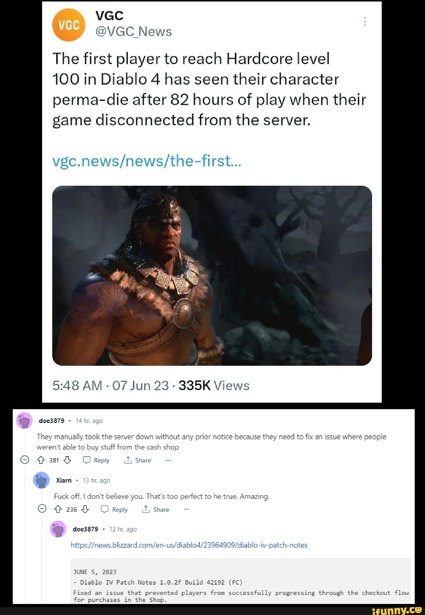This screenshot has height=615, width=425.
Task: Downvote Xiarn's reply comment
Action: pos(85,509)
